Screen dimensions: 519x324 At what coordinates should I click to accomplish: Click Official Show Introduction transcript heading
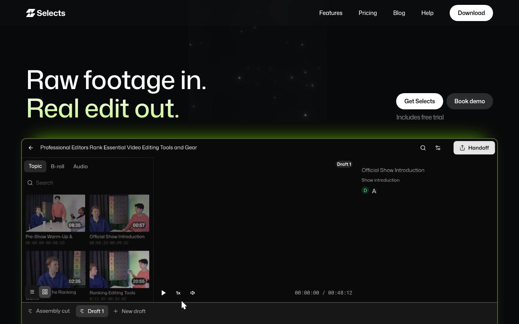tap(393, 170)
